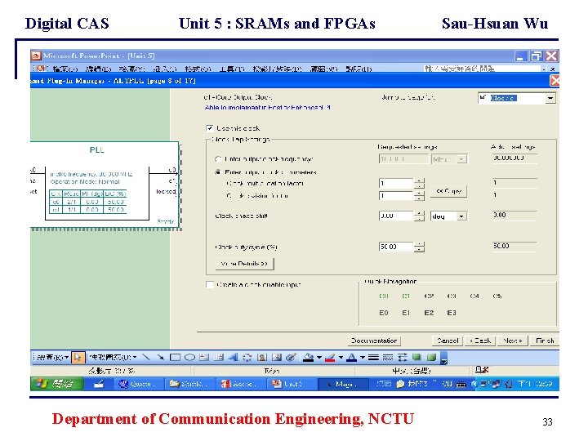Advance with the Next button
This screenshot has width=588, height=441.
[512, 341]
